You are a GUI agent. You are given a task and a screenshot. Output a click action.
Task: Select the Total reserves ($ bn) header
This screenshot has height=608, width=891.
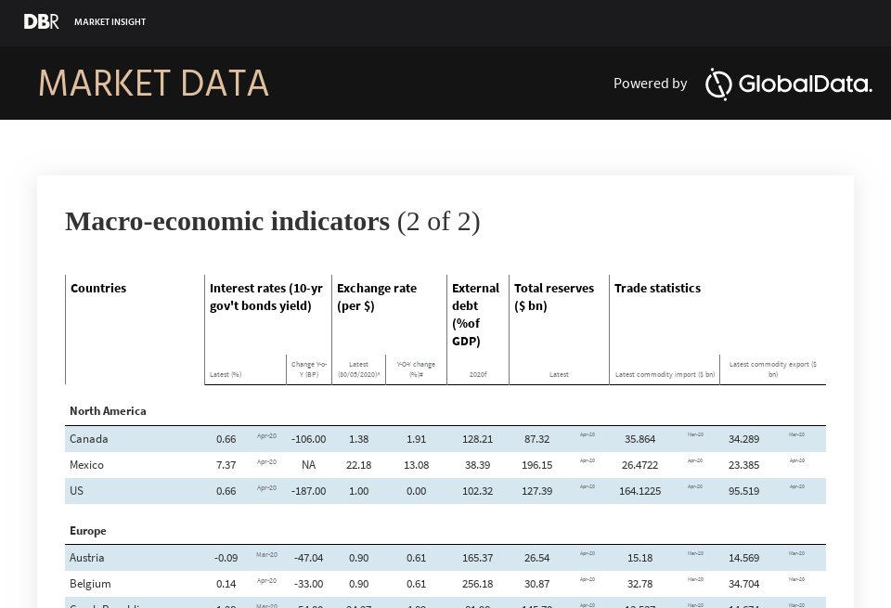tap(554, 297)
